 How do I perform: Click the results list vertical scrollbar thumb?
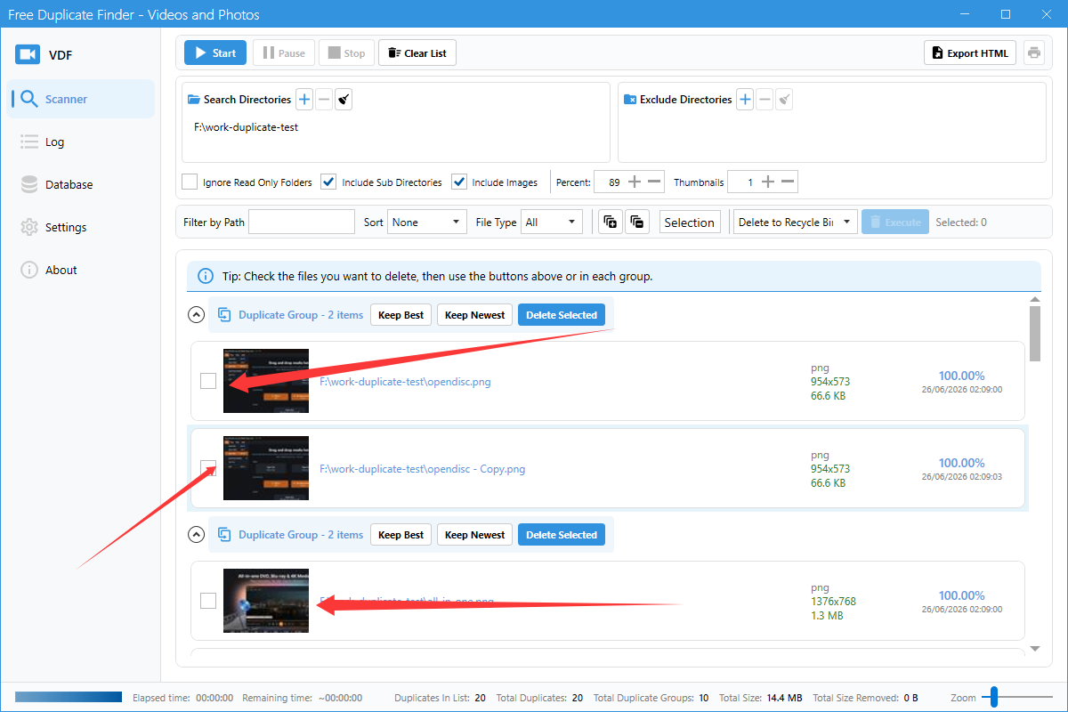[x=1035, y=334]
